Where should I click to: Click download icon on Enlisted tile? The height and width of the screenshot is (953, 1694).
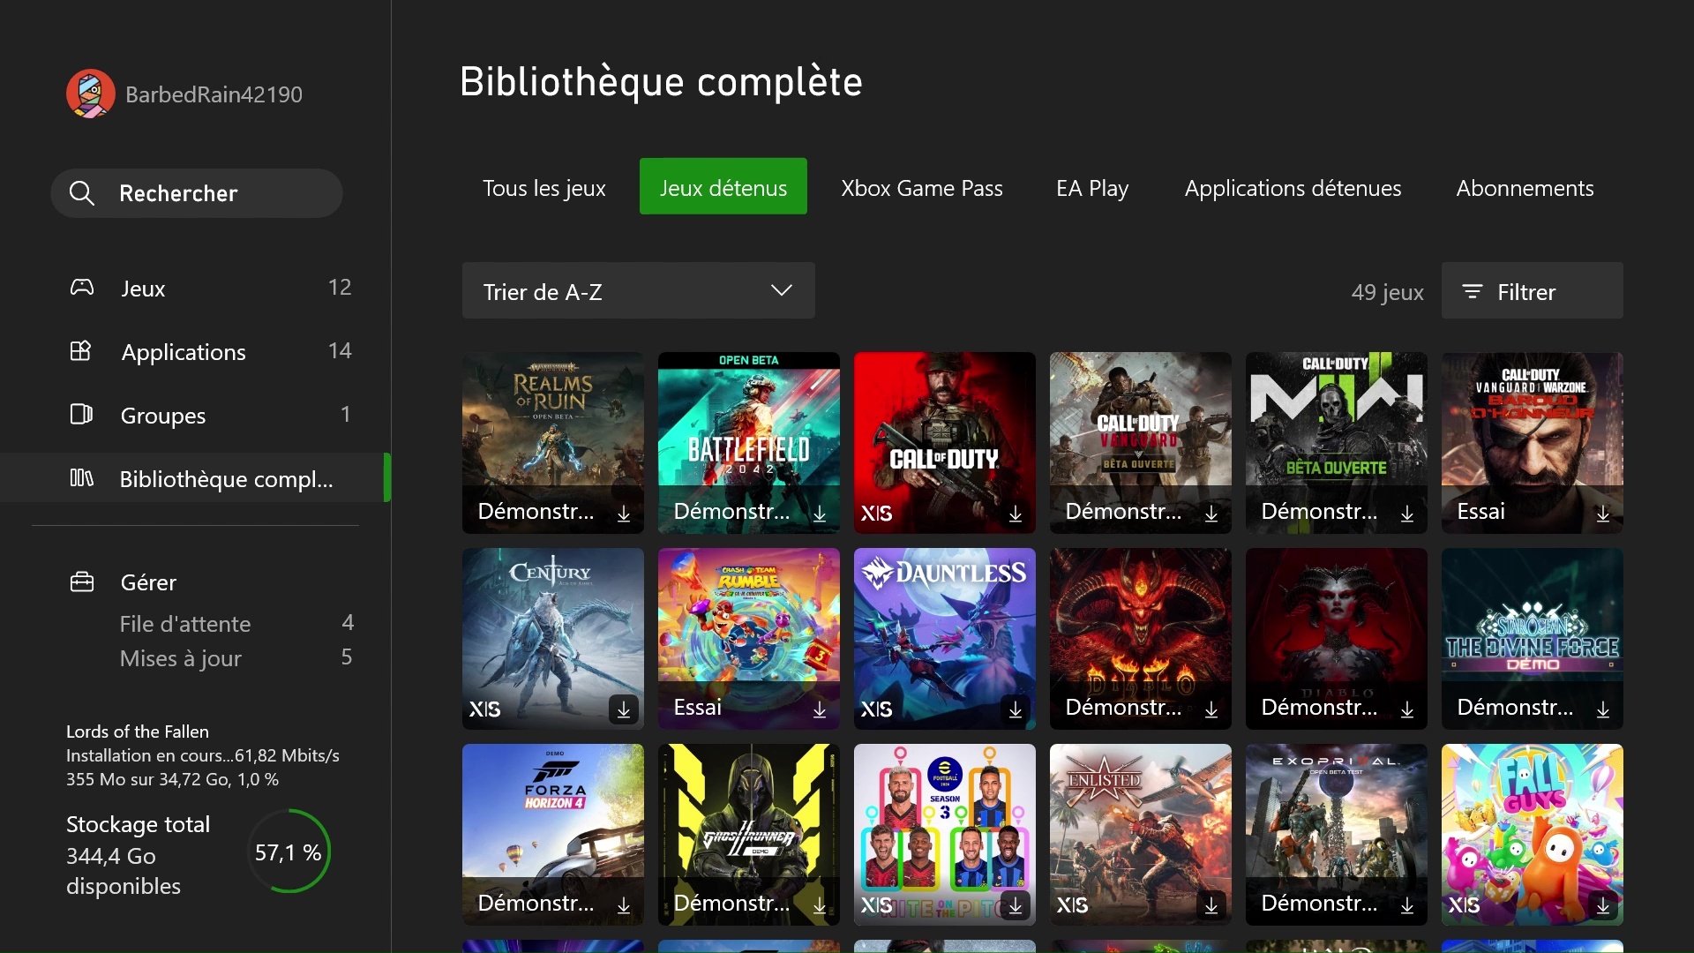pos(1211,904)
